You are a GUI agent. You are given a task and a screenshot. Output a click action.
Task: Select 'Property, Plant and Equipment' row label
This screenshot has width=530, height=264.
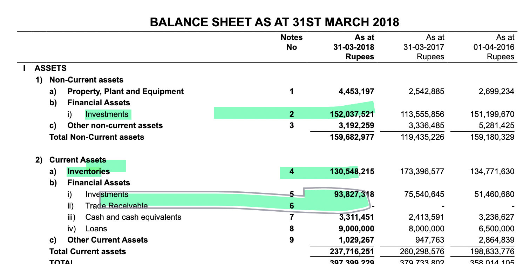click(125, 92)
